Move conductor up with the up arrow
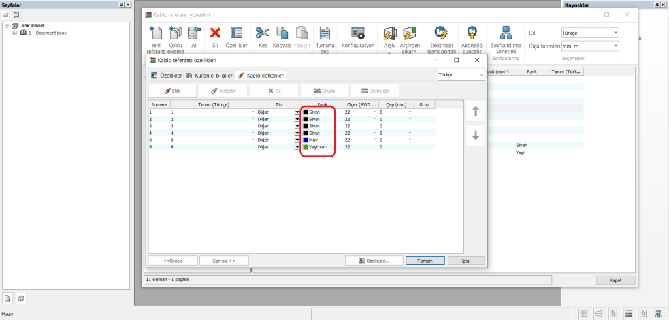Viewport: 669px width, 320px height. (x=476, y=112)
